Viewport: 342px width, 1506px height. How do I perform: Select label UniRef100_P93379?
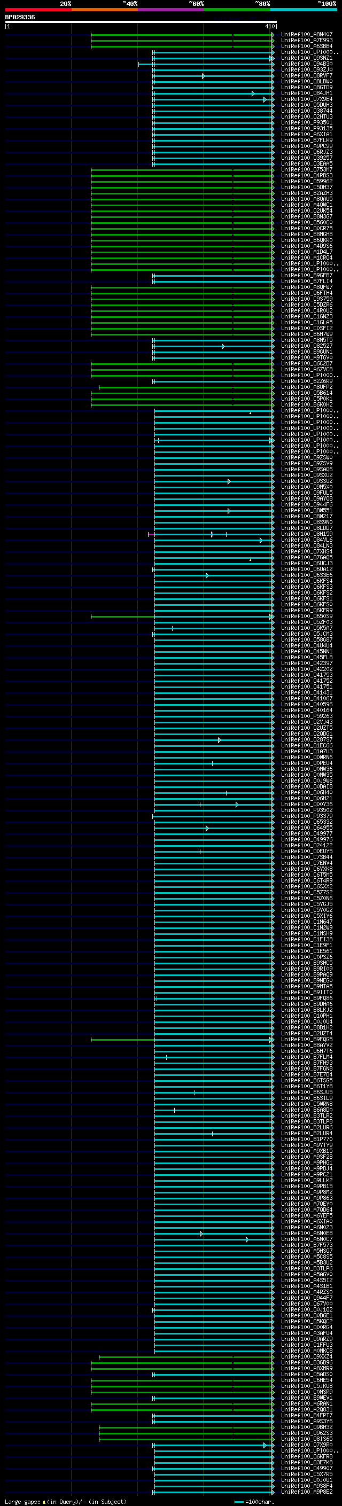coord(306,816)
